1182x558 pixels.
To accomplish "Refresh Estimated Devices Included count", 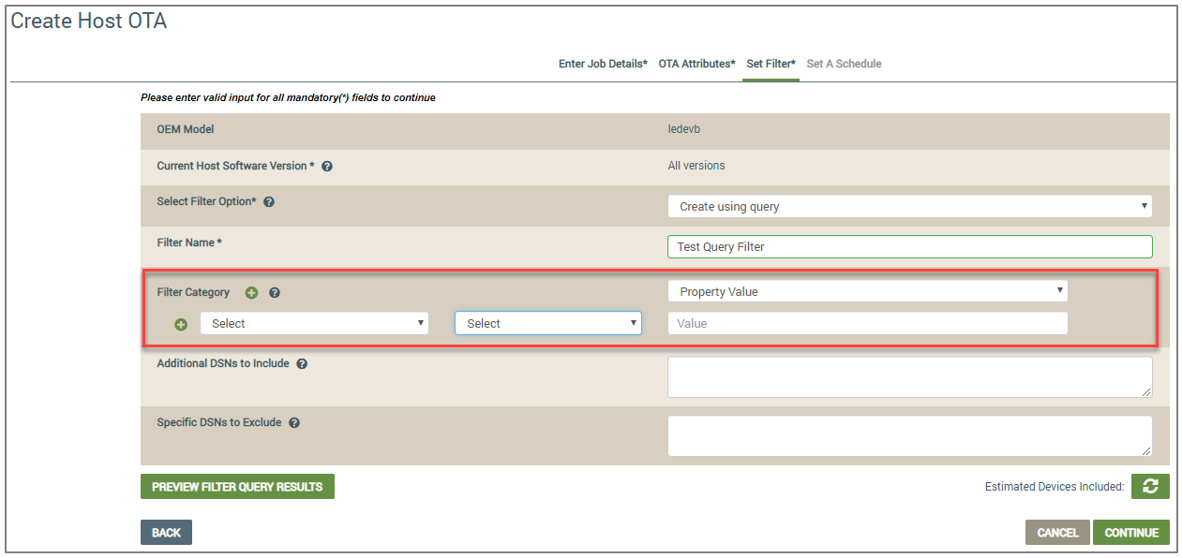I will [x=1150, y=486].
